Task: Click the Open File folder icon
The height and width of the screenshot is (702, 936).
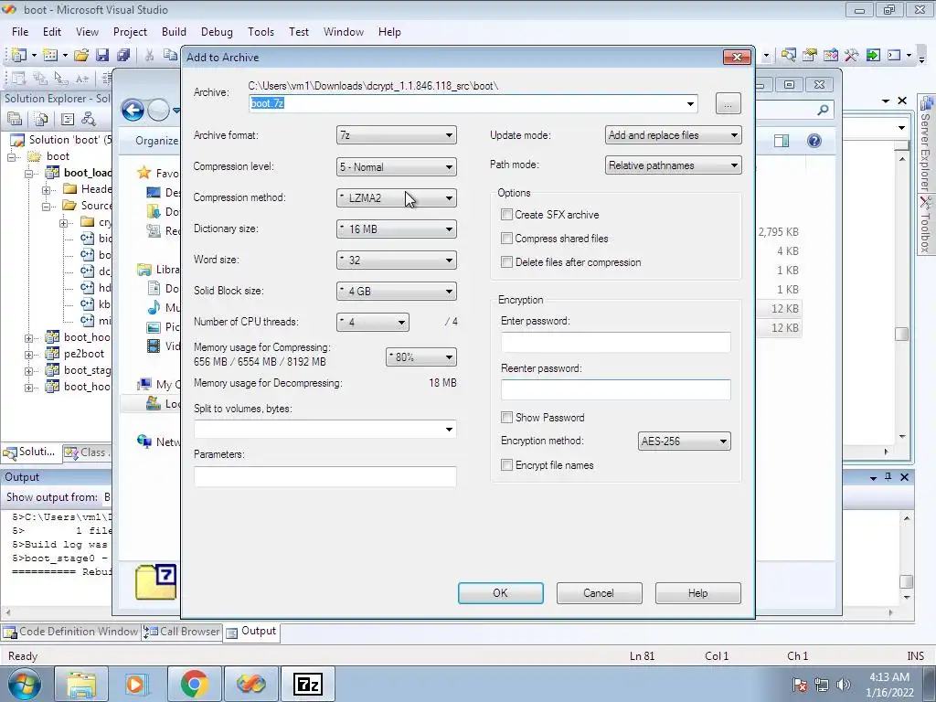Action: 81,55
